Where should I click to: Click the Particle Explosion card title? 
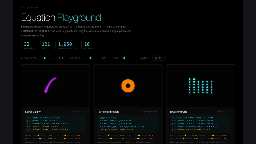[x=108, y=112]
